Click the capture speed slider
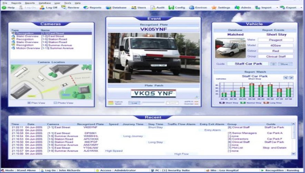This screenshot has height=173, width=305. (x=153, y=103)
